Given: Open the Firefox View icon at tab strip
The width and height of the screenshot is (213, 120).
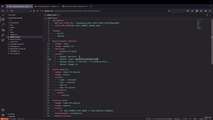Looking at the screenshot, I should tap(2, 6).
